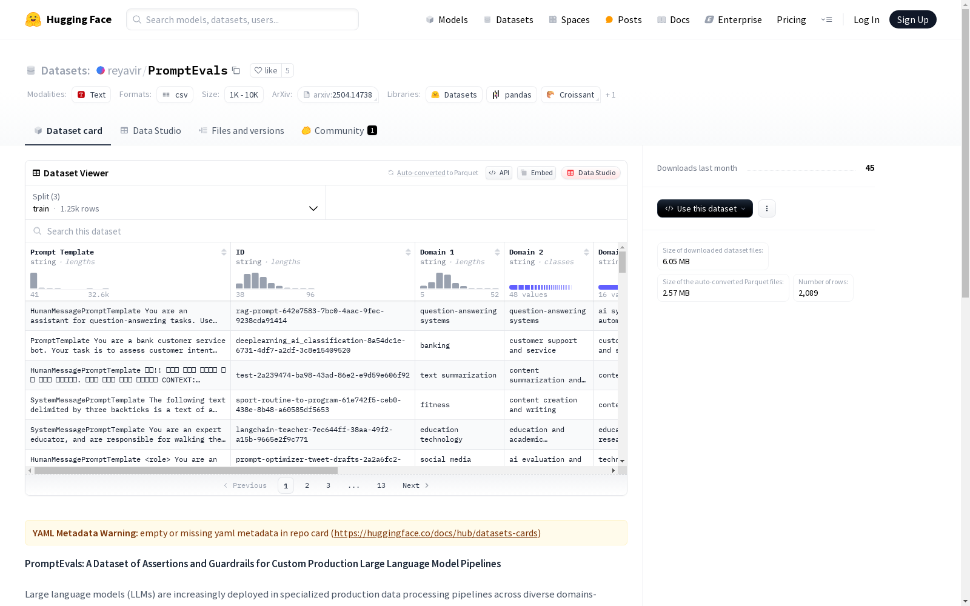Open the three-dot options beside Use this dataset

767,208
